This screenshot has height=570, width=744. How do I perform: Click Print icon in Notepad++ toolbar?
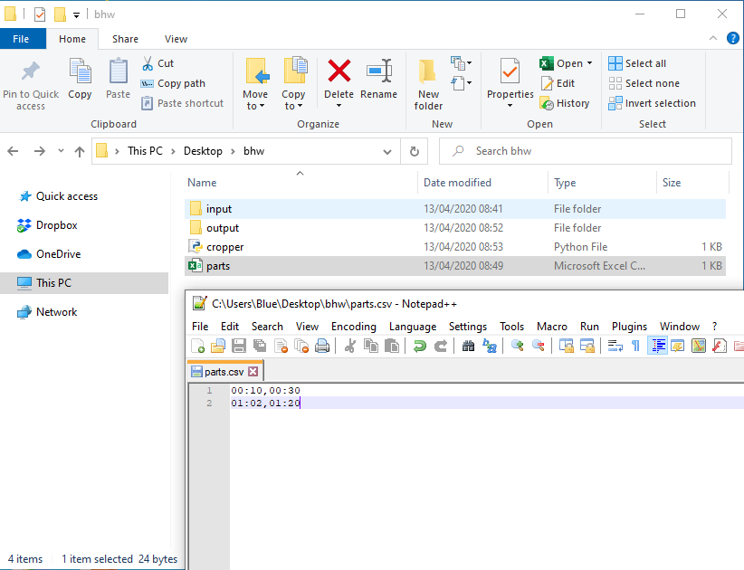[322, 346]
